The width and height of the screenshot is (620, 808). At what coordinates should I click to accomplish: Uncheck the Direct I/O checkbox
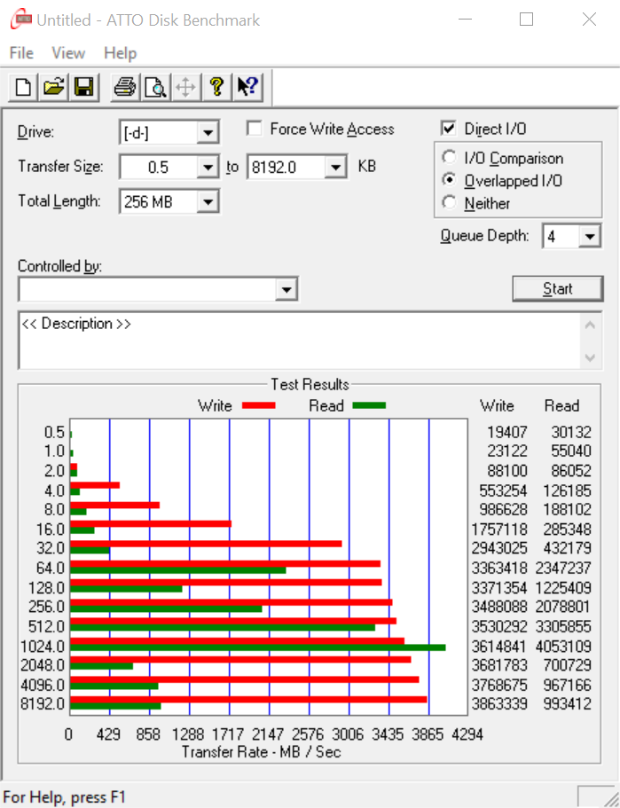(449, 129)
